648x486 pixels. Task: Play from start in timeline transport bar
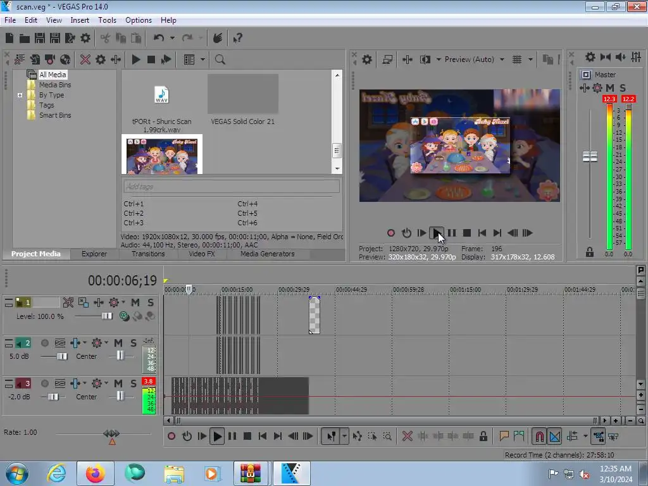pyautogui.click(x=202, y=437)
